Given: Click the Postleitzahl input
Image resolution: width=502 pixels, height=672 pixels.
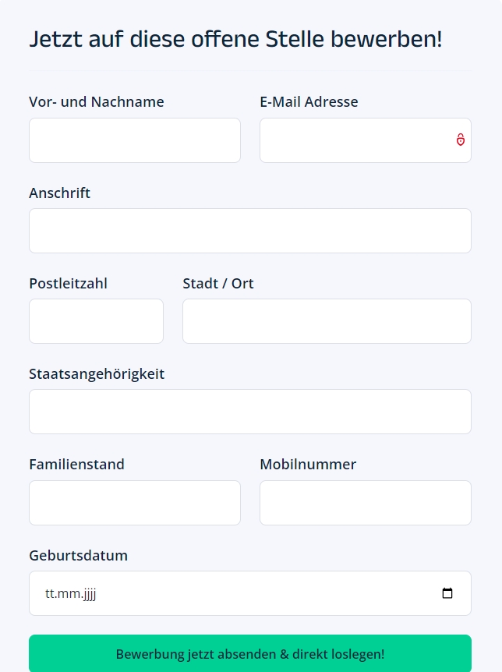Looking at the screenshot, I should coord(96,321).
